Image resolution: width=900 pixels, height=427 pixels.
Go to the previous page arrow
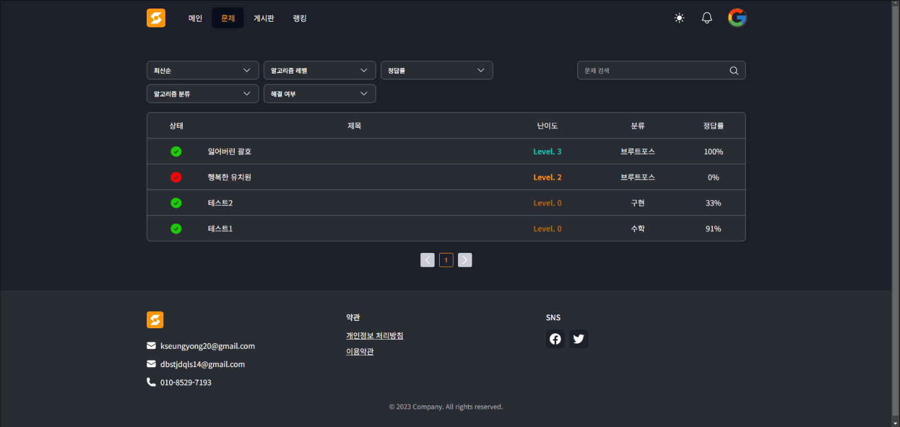427,260
